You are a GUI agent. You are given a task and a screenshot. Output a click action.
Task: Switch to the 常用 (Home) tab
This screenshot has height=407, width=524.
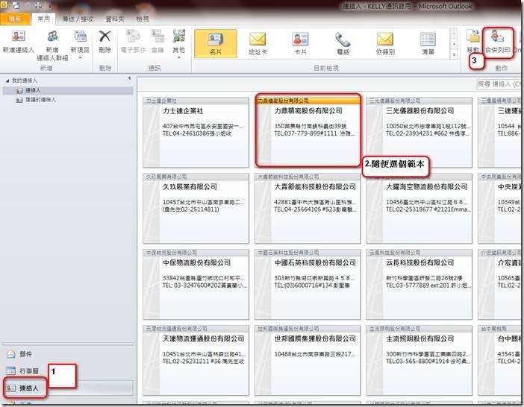pyautogui.click(x=43, y=19)
